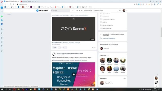
Task: Open Управление историями in sidebar
Action: tap(109, 19)
